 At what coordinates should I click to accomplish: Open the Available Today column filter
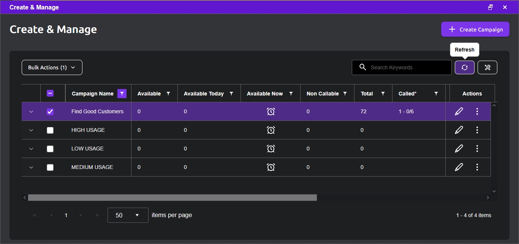pos(231,94)
